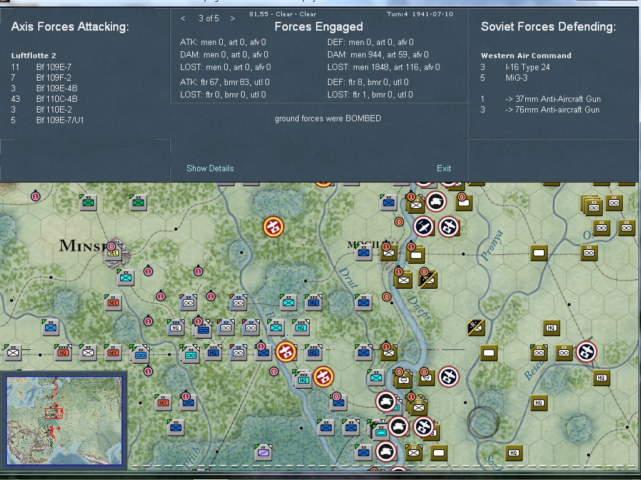Click 'ATK: ftr 67, bmr 83, utl 0' line
Image resolution: width=641 pixels, height=480 pixels.
pos(225,82)
